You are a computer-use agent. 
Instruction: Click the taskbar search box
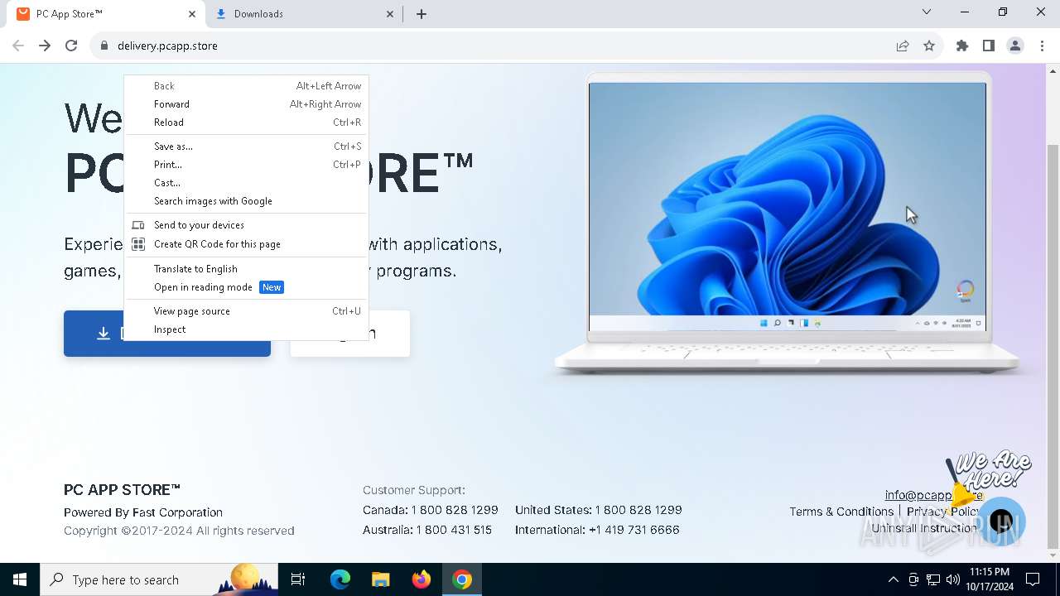click(x=160, y=579)
